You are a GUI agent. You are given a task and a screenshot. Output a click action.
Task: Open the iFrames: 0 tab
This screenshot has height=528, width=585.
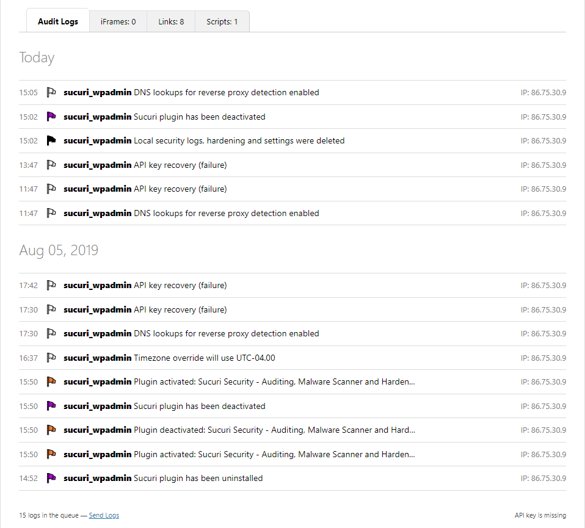pyautogui.click(x=118, y=21)
